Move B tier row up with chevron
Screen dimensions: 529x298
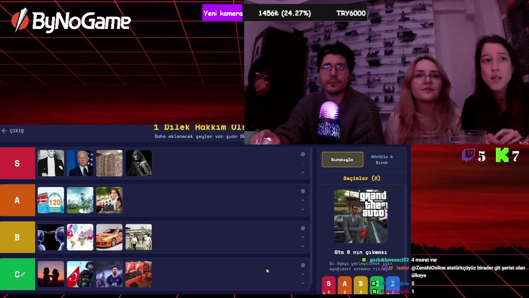[303, 237]
